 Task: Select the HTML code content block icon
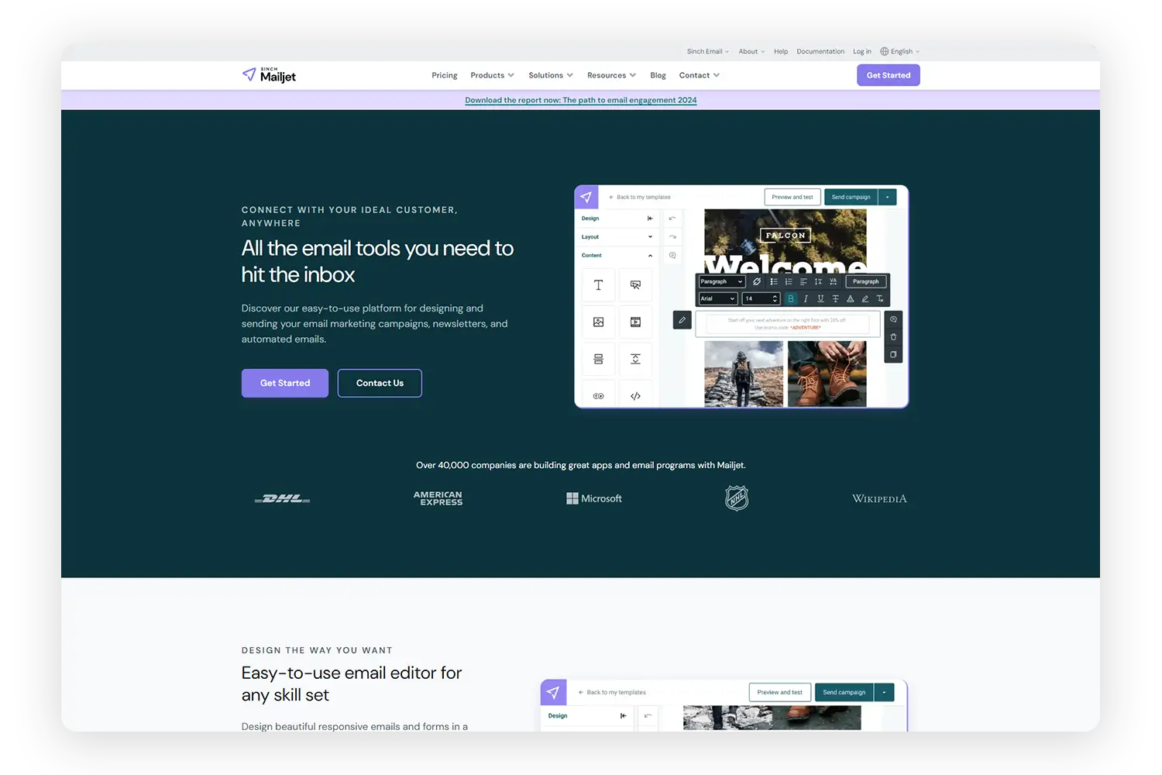[635, 395]
